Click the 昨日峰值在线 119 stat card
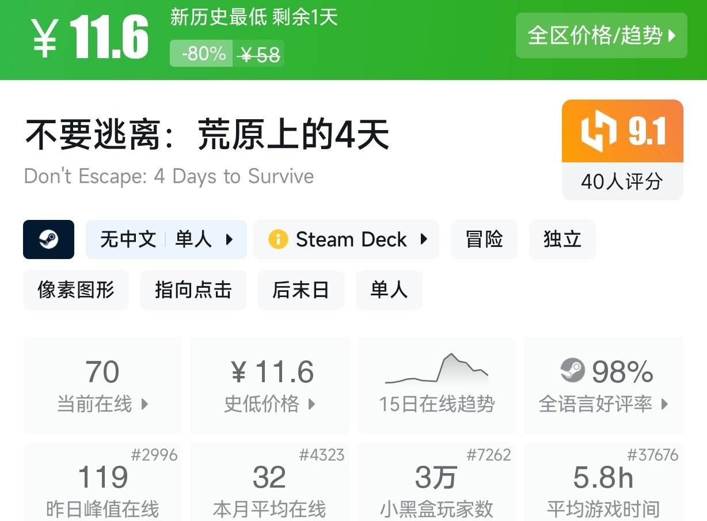 click(x=102, y=482)
